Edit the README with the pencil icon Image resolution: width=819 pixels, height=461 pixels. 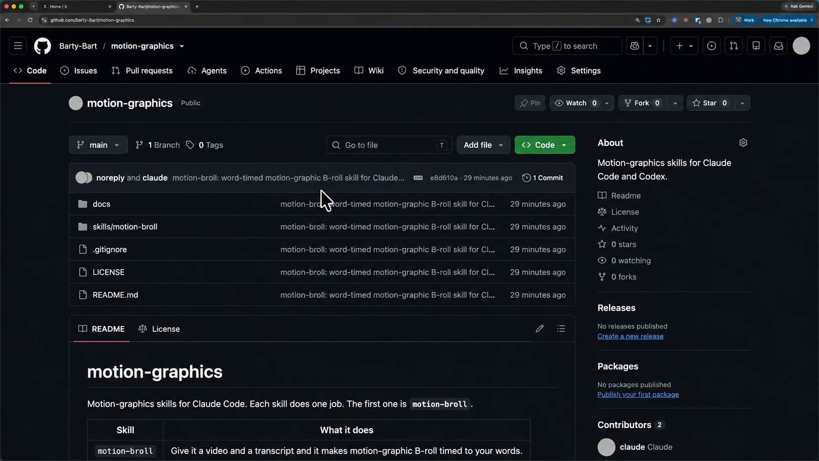click(539, 329)
